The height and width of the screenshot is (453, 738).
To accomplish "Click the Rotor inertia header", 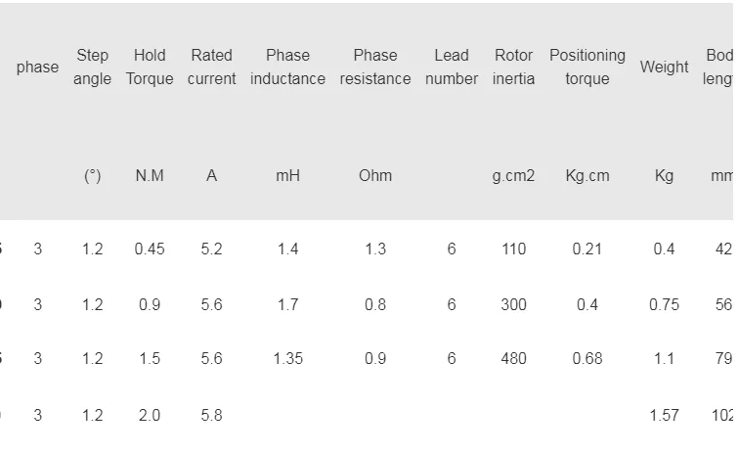I will click(513, 67).
